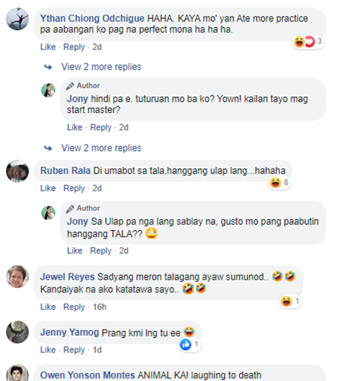
Task: Like Ythan Chiong Odchigue's comment
Action: (x=48, y=47)
